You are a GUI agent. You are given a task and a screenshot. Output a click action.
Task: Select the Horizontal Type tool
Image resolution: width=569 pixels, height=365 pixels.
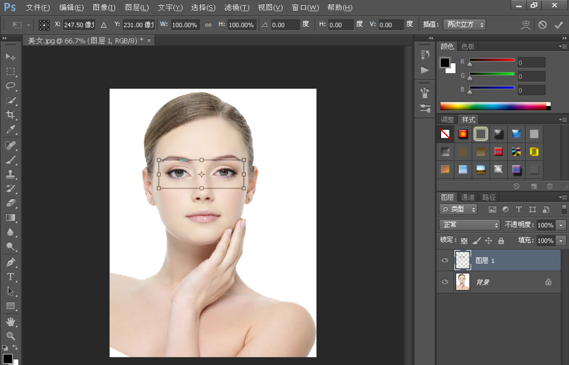[9, 276]
